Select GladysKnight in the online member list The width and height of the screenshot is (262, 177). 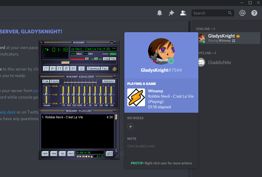229,38
